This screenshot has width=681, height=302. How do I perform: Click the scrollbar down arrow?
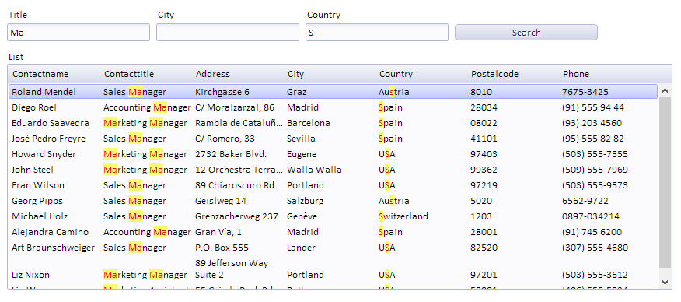665,282
